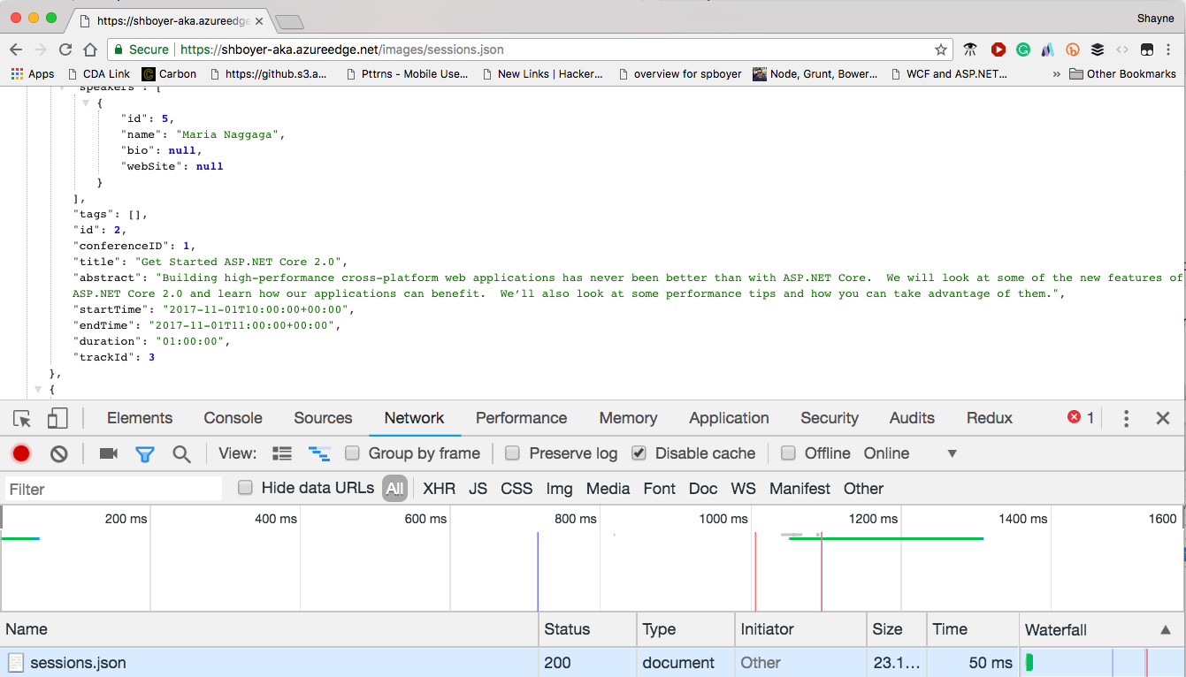Close the DevTools panel
The image size is (1186, 677).
1163,418
